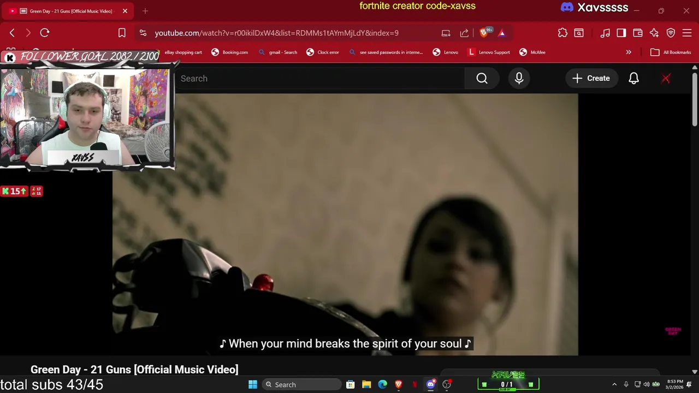This screenshot has width=699, height=393.
Task: Open Microsoft Edge from the taskbar
Action: [x=383, y=385]
